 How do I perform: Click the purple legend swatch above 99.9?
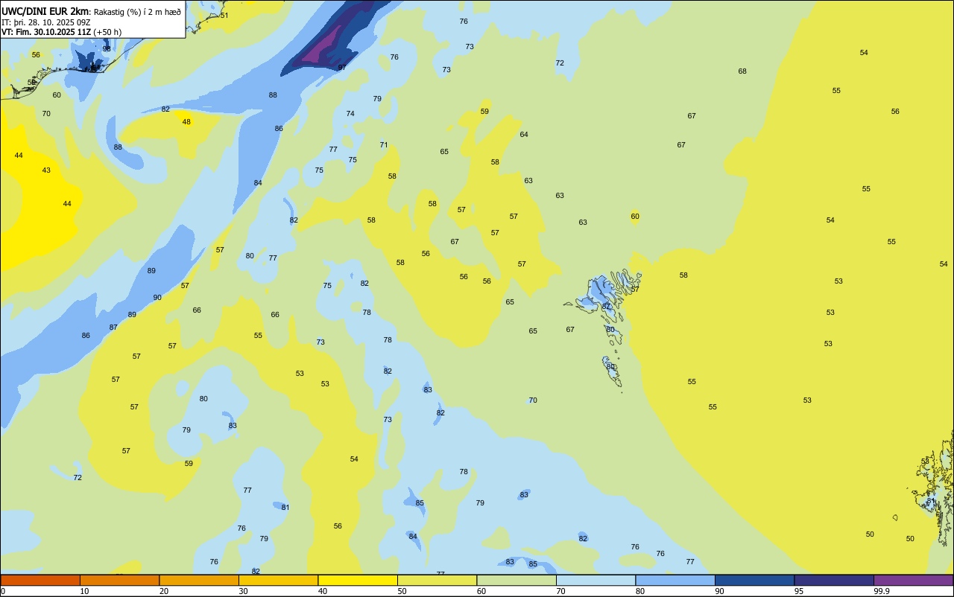coord(913,580)
